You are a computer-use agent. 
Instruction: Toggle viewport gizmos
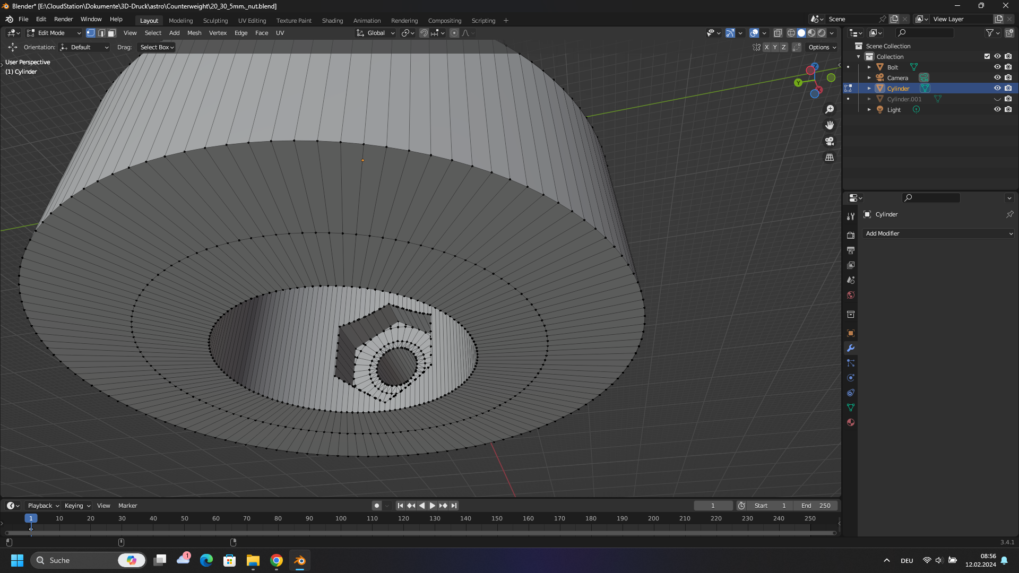(x=730, y=33)
